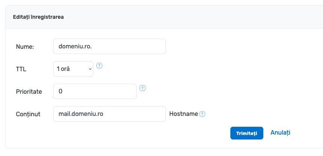Click the 0 value in Prioritate

click(x=60, y=91)
